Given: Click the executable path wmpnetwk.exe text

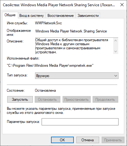Looking at the screenshot, I should [x=50, y=66].
